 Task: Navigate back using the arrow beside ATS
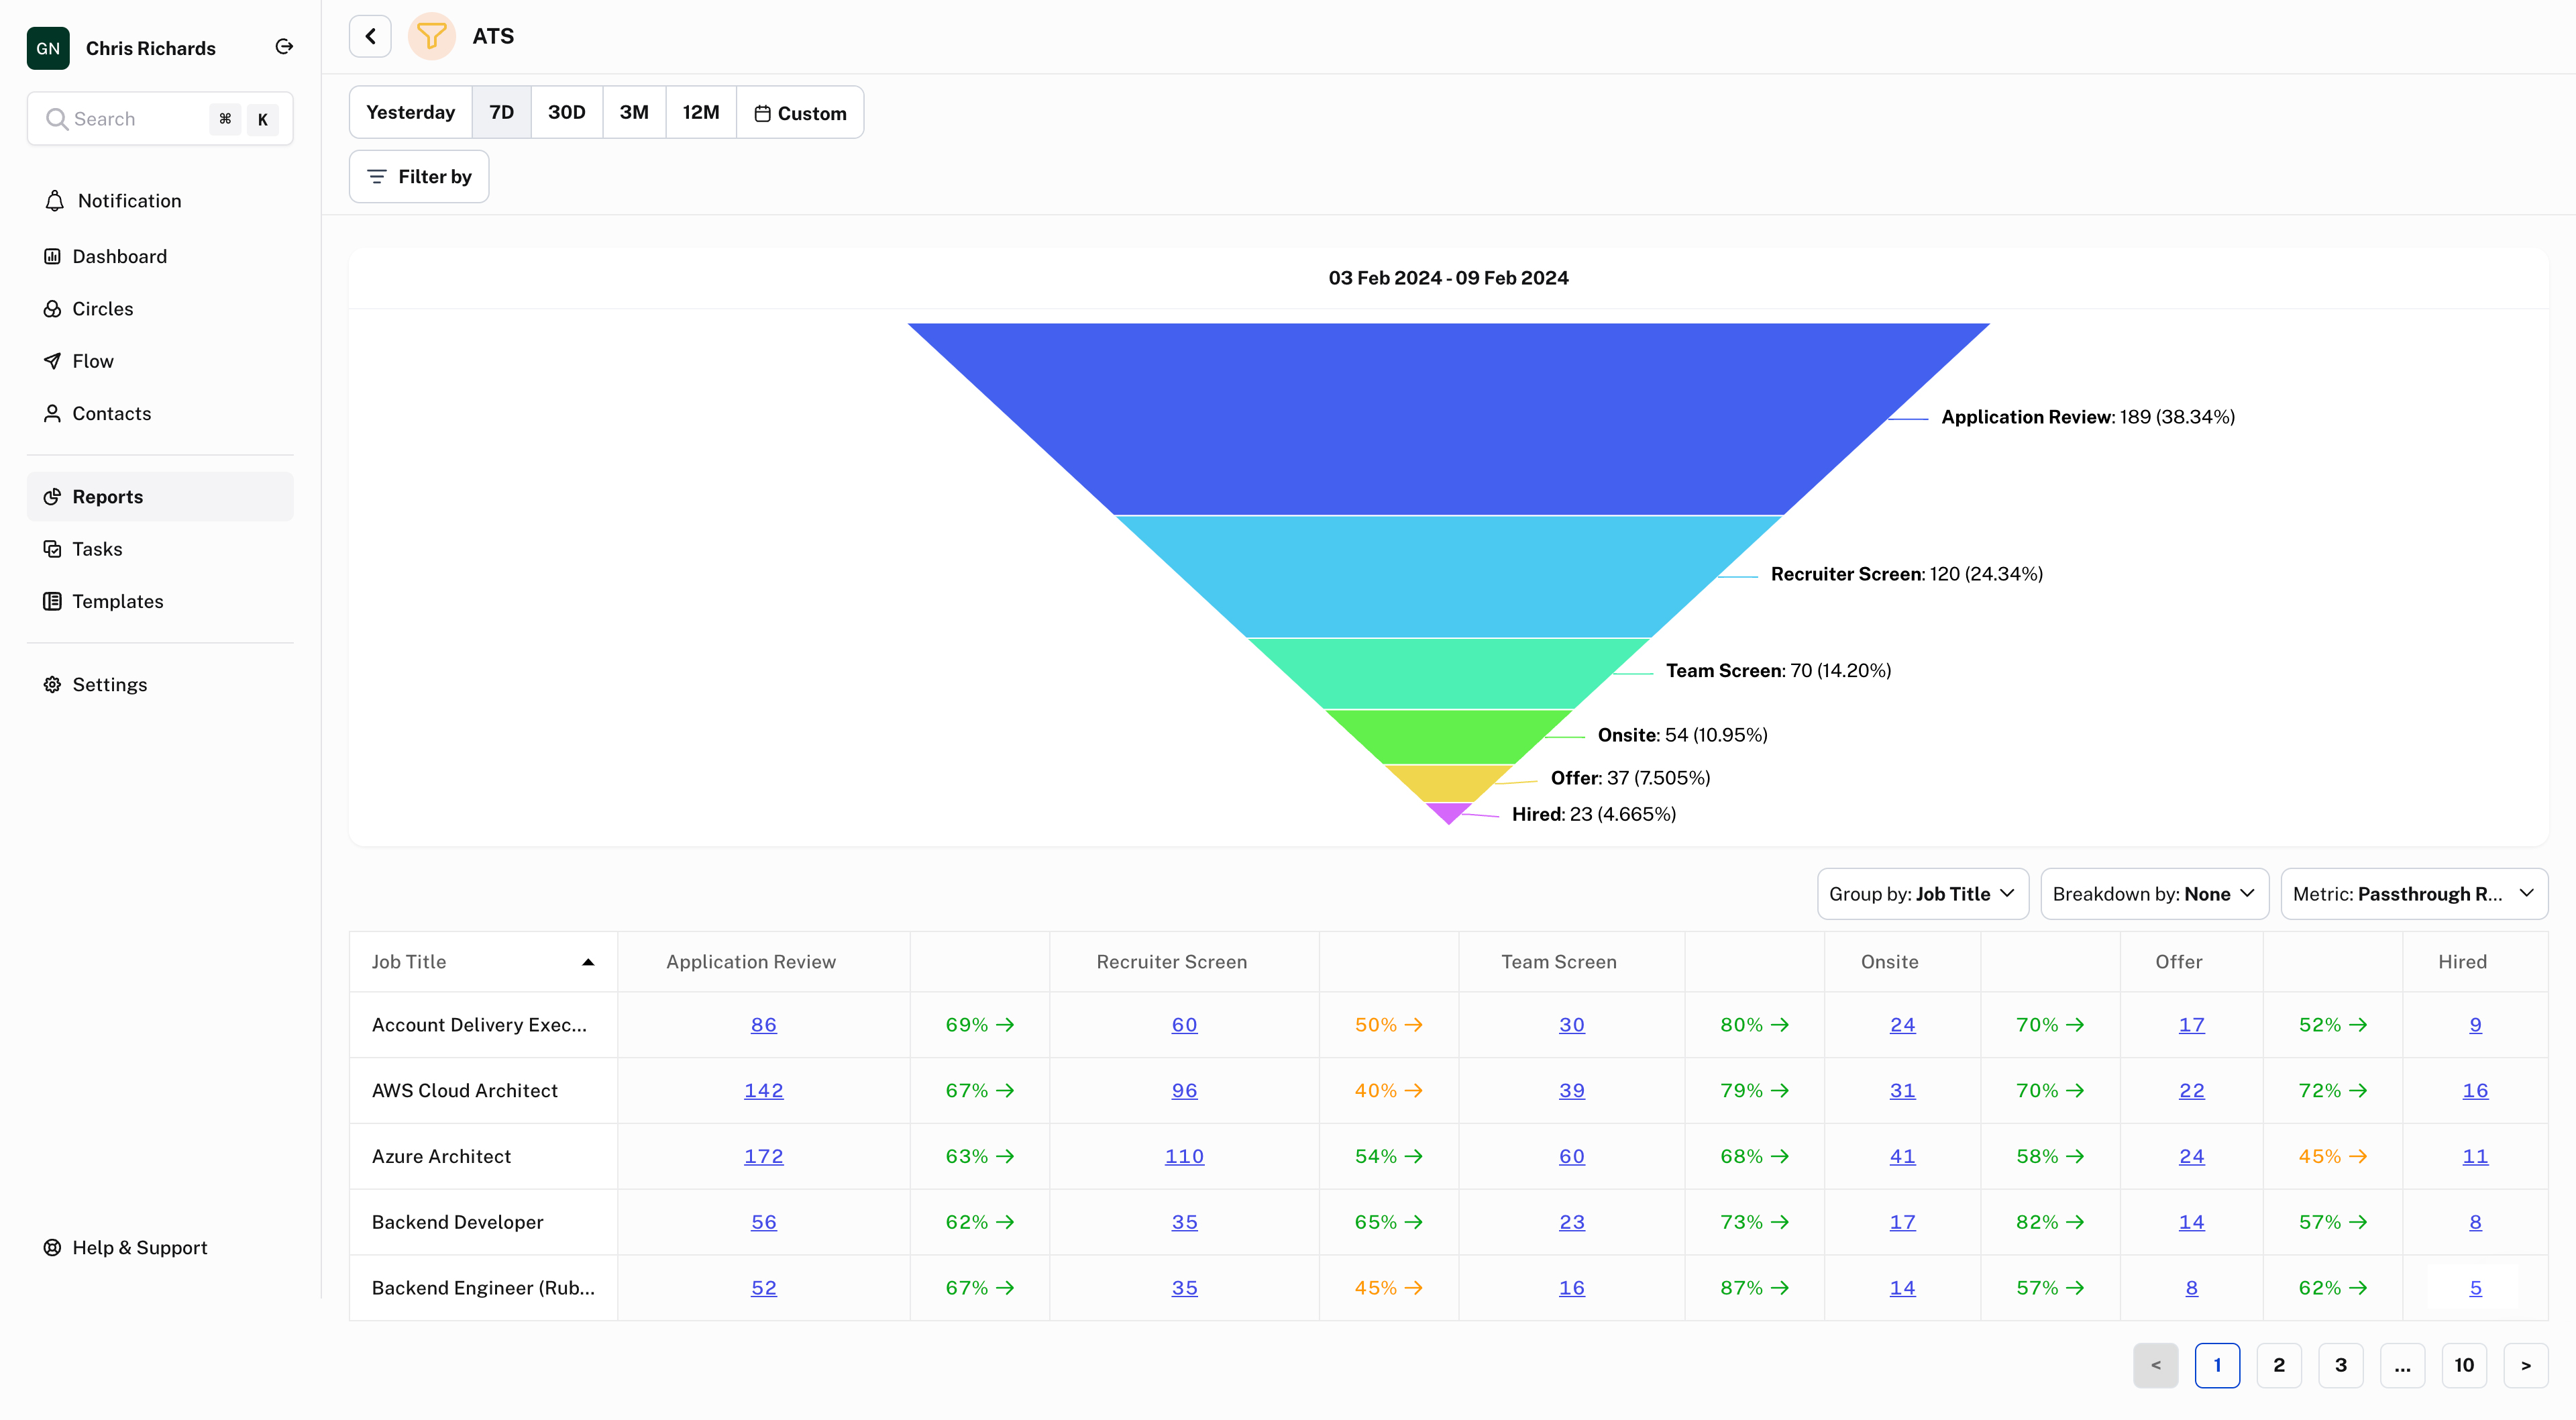[370, 36]
